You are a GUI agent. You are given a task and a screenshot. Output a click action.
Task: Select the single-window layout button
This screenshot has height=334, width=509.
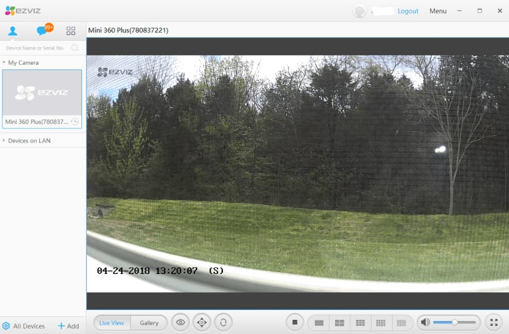319,323
